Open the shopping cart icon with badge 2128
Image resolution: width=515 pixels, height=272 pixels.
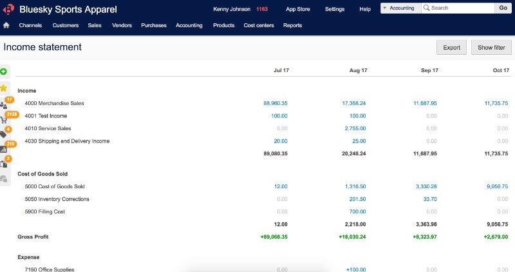pos(5,119)
